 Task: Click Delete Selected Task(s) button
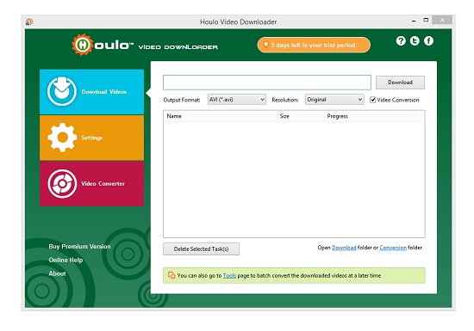click(202, 249)
